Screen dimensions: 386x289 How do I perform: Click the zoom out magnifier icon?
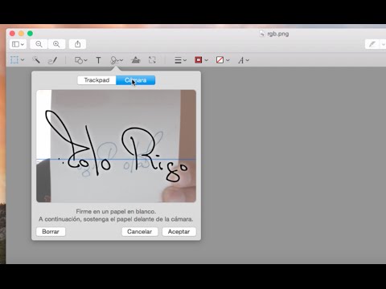[x=39, y=44]
